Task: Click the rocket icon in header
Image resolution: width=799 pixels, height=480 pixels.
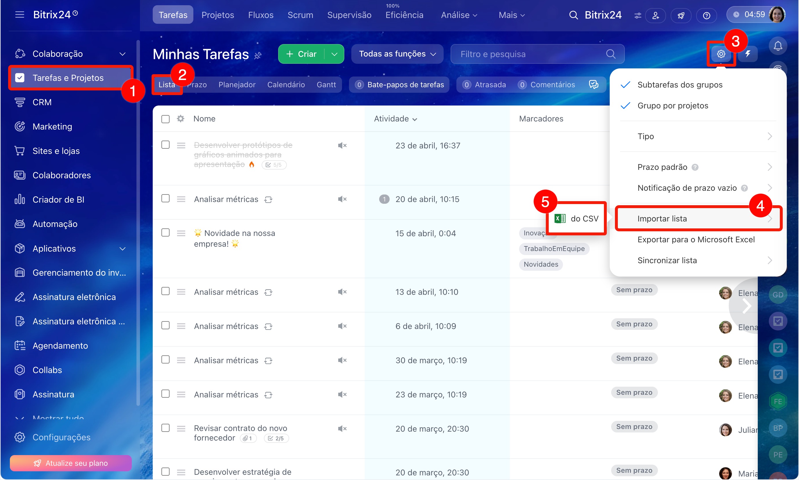Action: click(681, 15)
